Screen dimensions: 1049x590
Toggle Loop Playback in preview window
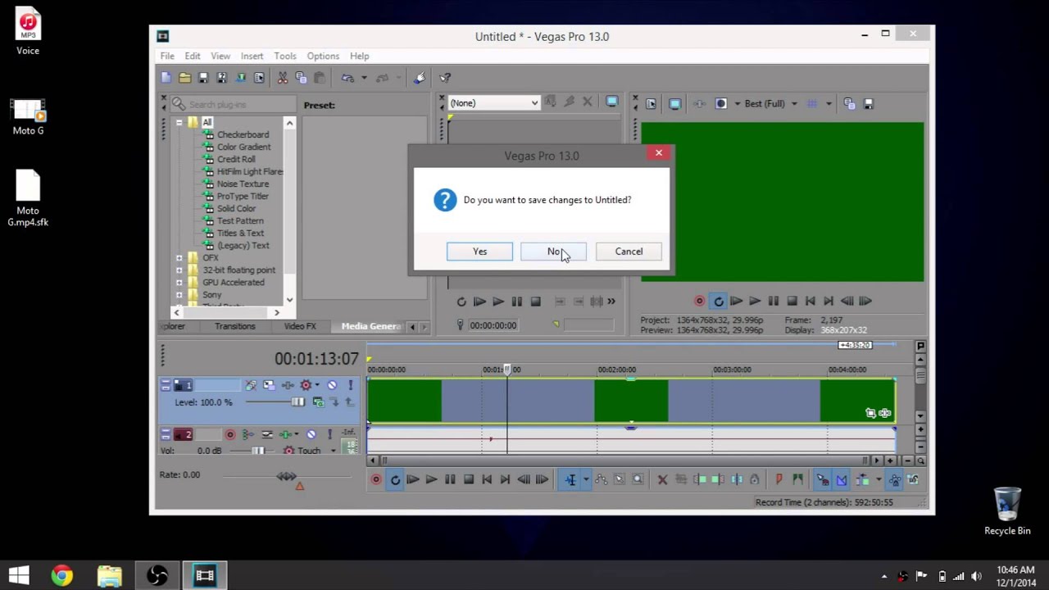(718, 301)
